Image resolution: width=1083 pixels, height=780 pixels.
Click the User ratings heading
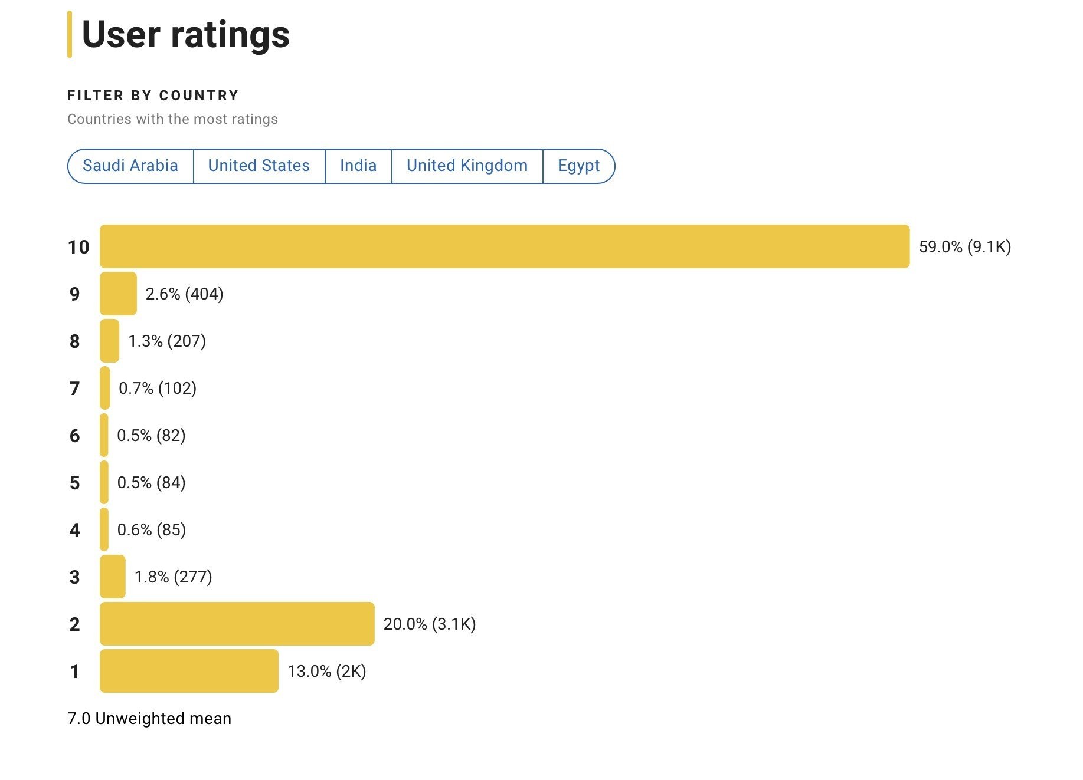tap(185, 34)
